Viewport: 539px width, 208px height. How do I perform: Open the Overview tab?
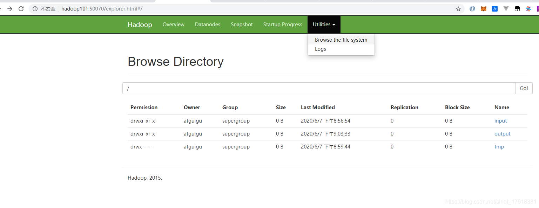tap(174, 25)
